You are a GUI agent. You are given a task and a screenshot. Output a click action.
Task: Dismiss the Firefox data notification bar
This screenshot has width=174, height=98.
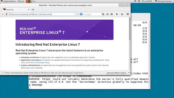coord(129,73)
